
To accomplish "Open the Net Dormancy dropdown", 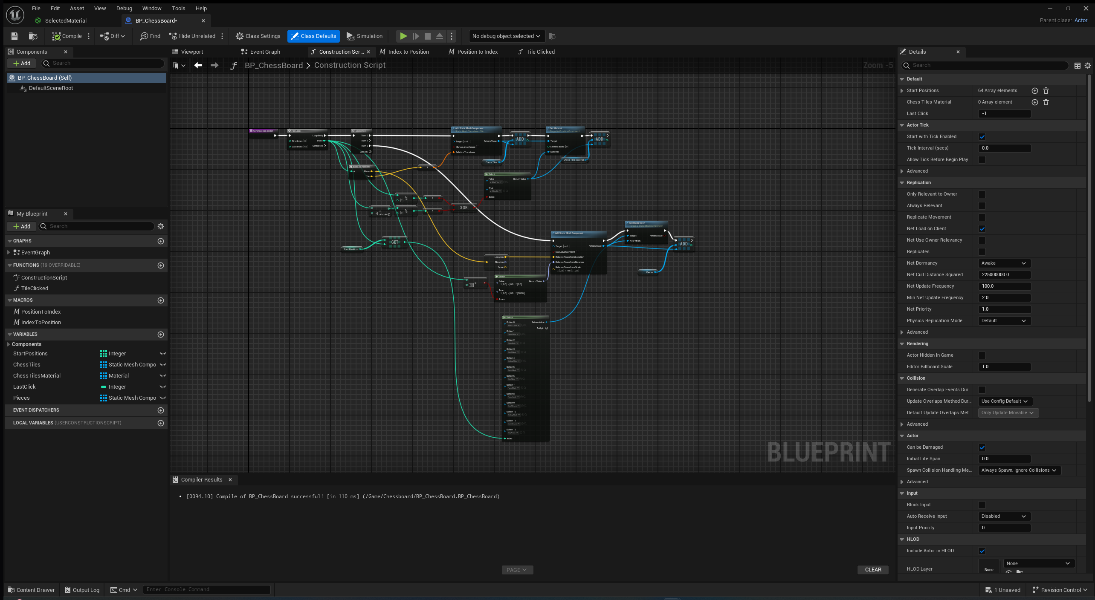I will (x=1004, y=263).
